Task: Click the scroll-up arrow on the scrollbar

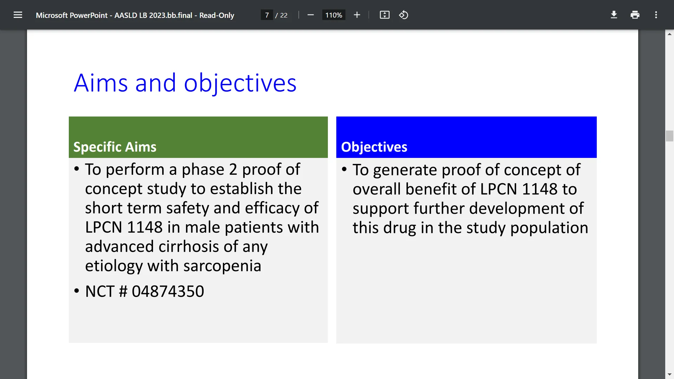Action: point(669,34)
